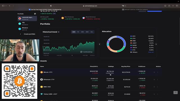This screenshot has width=180, height=101.
Task: Select the 7D chart range
Action: coord(78,32)
